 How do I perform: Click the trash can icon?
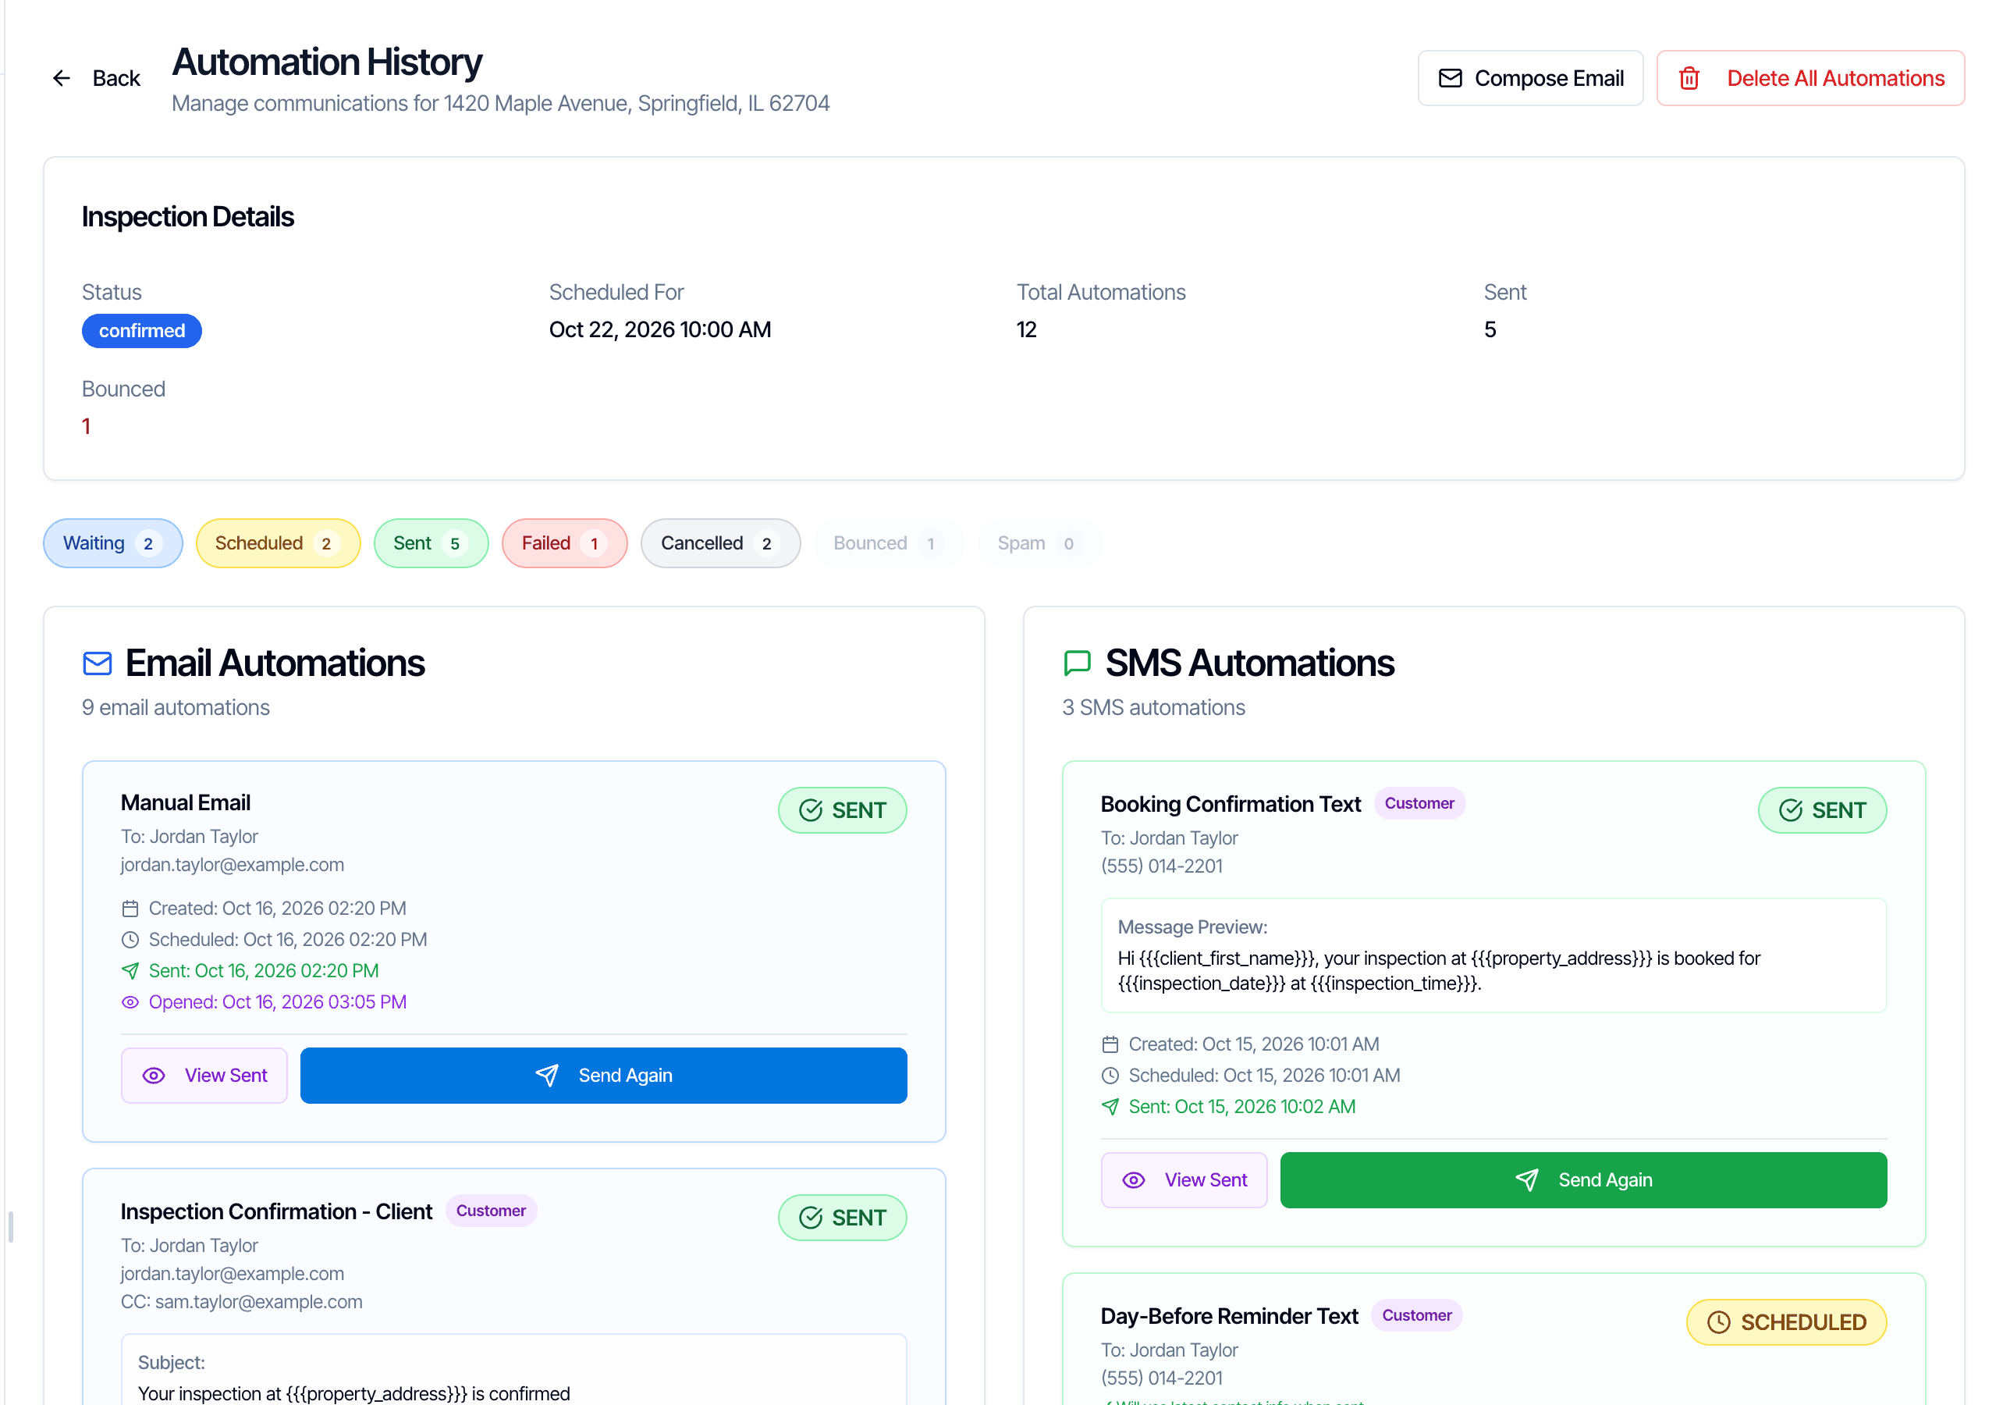click(x=1689, y=78)
